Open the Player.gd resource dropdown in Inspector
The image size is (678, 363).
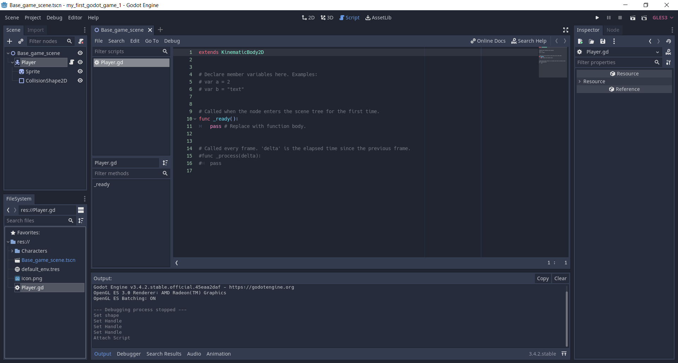point(619,52)
